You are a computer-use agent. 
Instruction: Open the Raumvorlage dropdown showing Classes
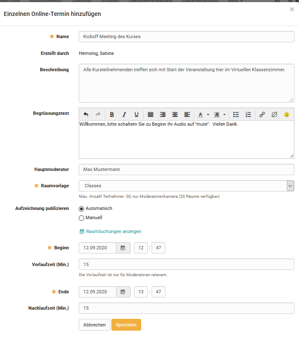[186, 186]
